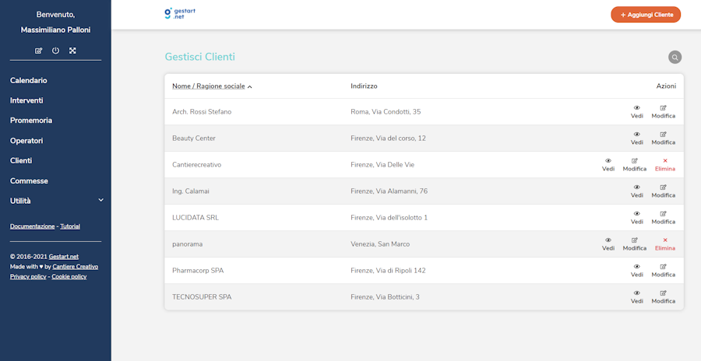Open Commesse in the sidebar
Image resolution: width=701 pixels, height=361 pixels.
(x=29, y=181)
